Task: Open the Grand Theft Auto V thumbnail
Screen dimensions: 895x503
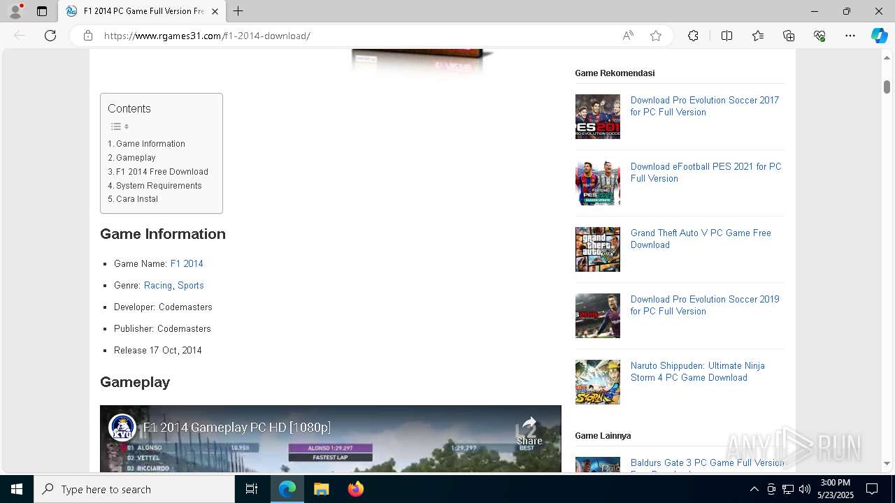Action: click(598, 249)
